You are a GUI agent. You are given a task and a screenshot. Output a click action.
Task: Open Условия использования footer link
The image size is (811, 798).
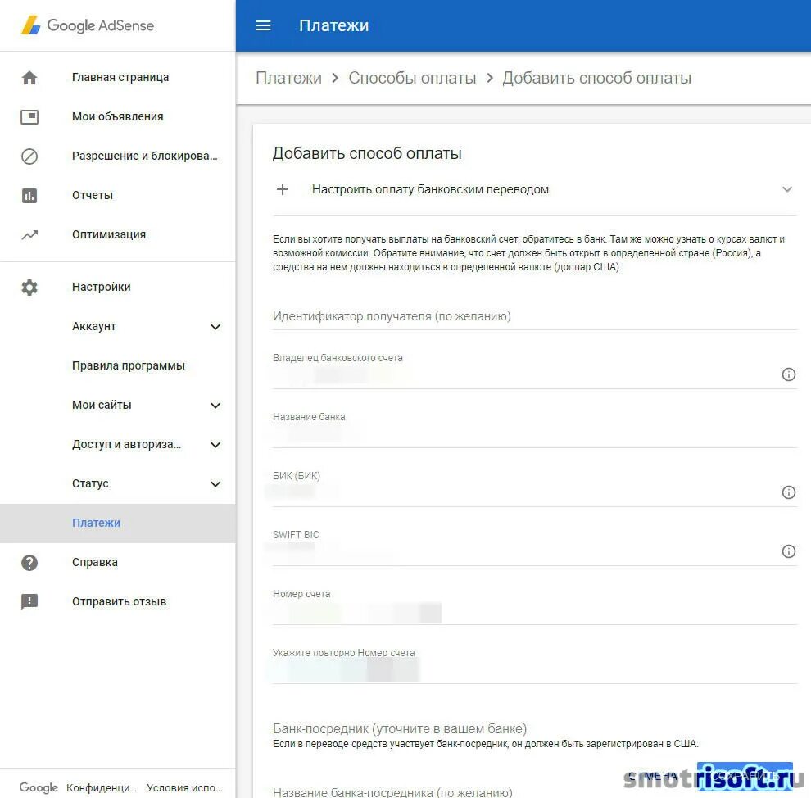(x=184, y=787)
